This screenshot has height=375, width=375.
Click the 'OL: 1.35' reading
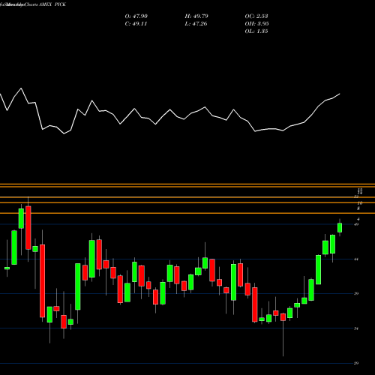[x=256, y=31]
